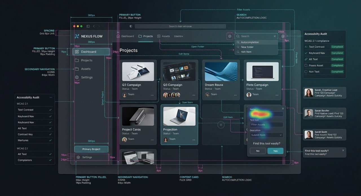Focus the 'Search man window' address bar

pyautogui.click(x=180, y=26)
